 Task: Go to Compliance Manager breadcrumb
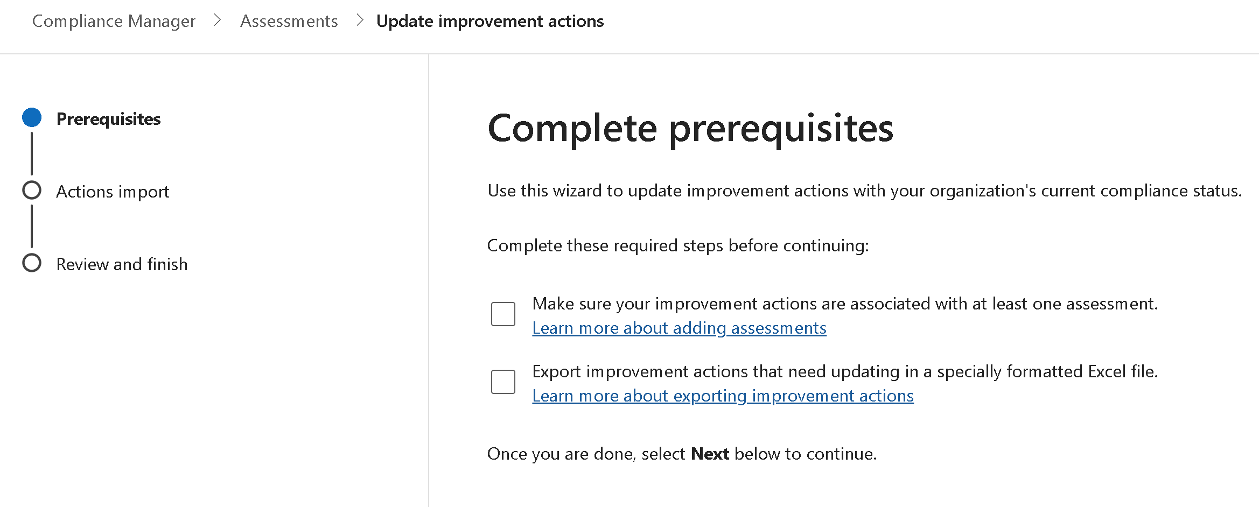point(114,21)
